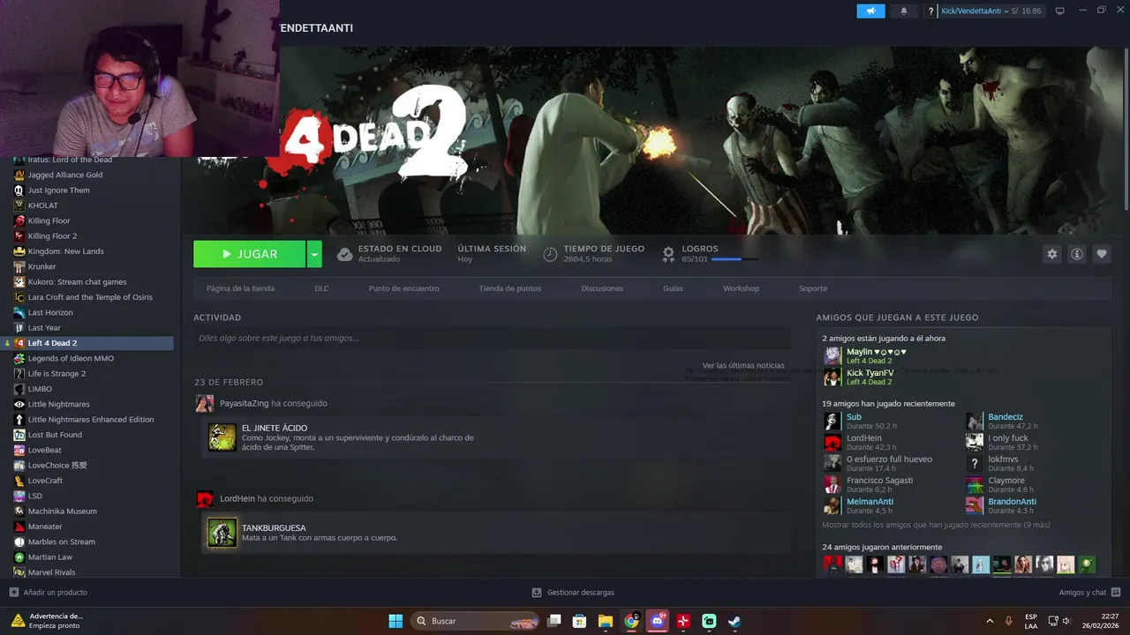Open Discusiones tab
Image resolution: width=1130 pixels, height=635 pixels.
coord(602,288)
